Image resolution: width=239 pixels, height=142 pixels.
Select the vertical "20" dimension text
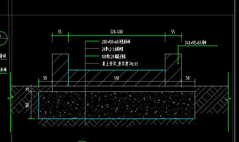(x=27, y=89)
